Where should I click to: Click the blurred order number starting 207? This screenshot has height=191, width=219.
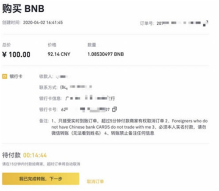tap(179, 23)
